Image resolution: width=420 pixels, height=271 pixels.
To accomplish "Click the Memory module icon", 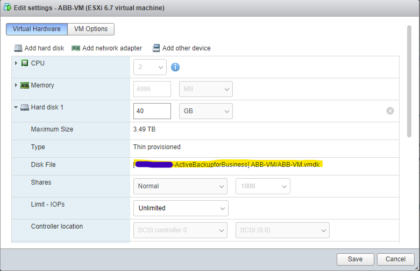I will (x=25, y=85).
